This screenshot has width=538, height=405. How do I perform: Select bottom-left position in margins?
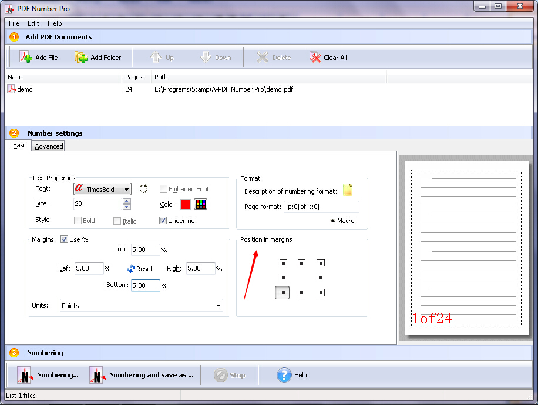283,293
